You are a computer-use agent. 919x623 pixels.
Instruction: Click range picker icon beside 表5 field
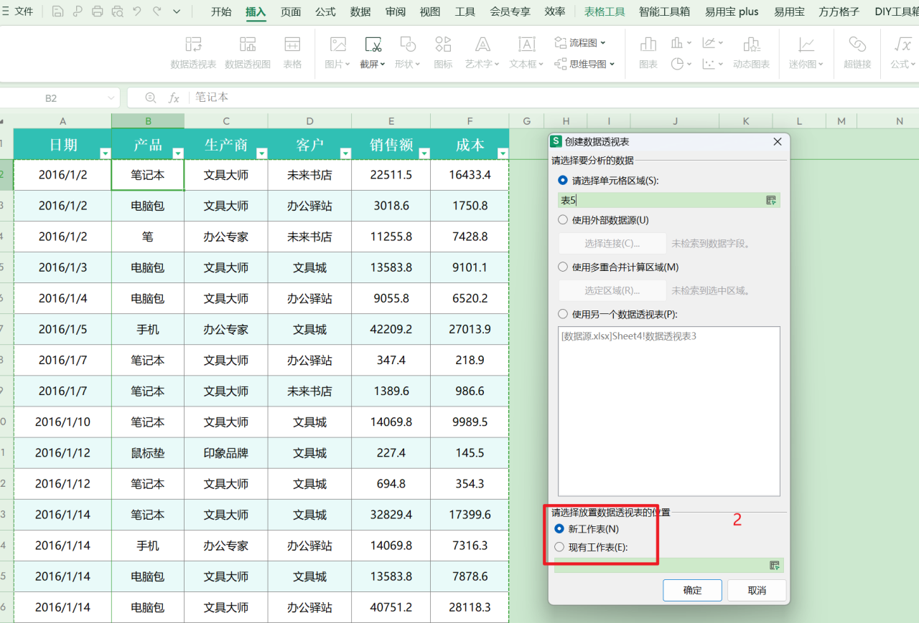tap(771, 200)
